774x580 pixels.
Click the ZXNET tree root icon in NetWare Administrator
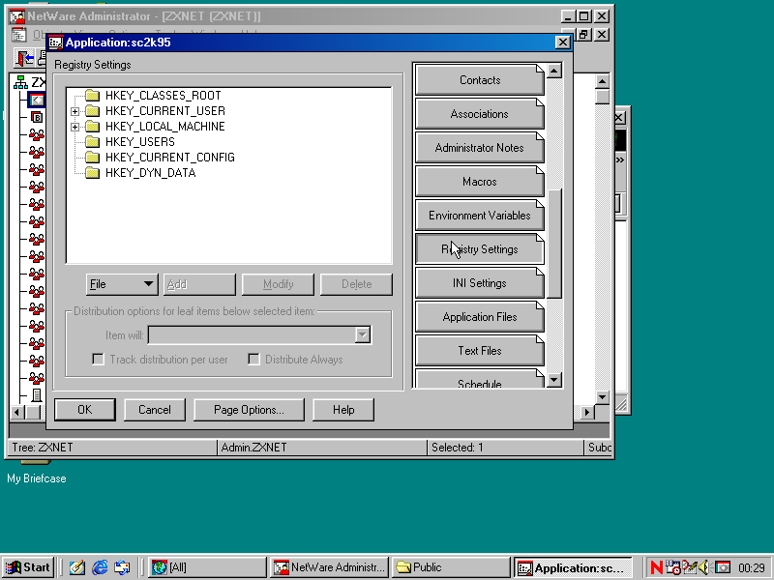(x=20, y=82)
